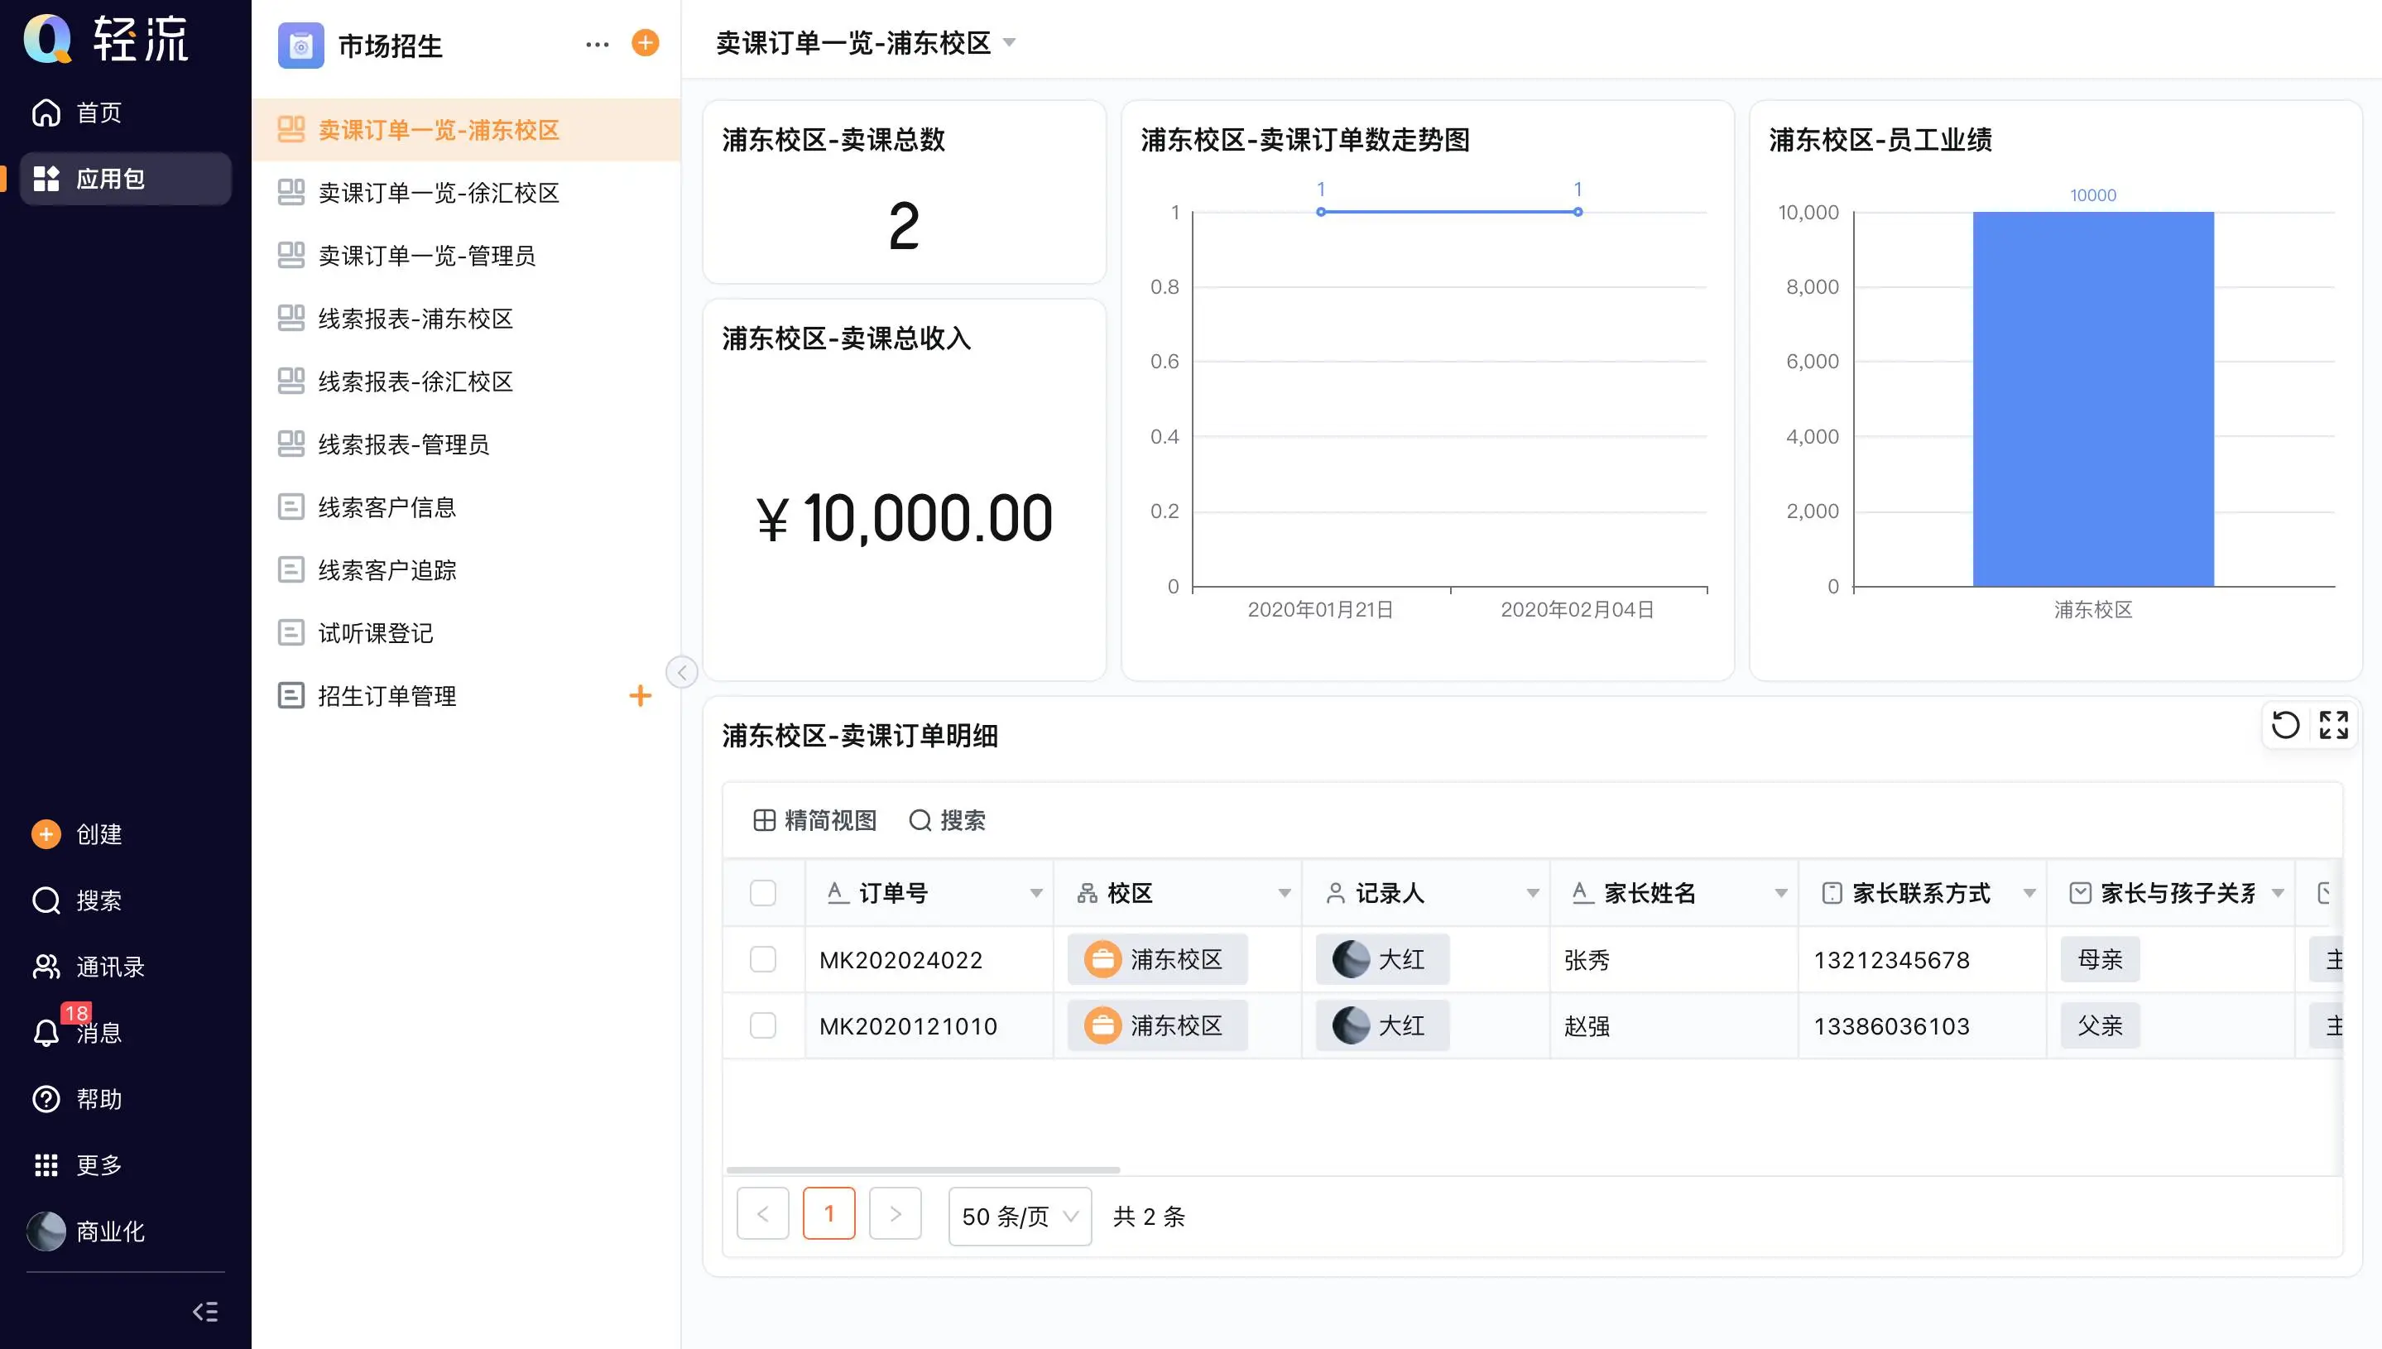Image resolution: width=2382 pixels, height=1349 pixels.
Task: Toggle the select-all checkbox in the table header
Action: click(762, 893)
